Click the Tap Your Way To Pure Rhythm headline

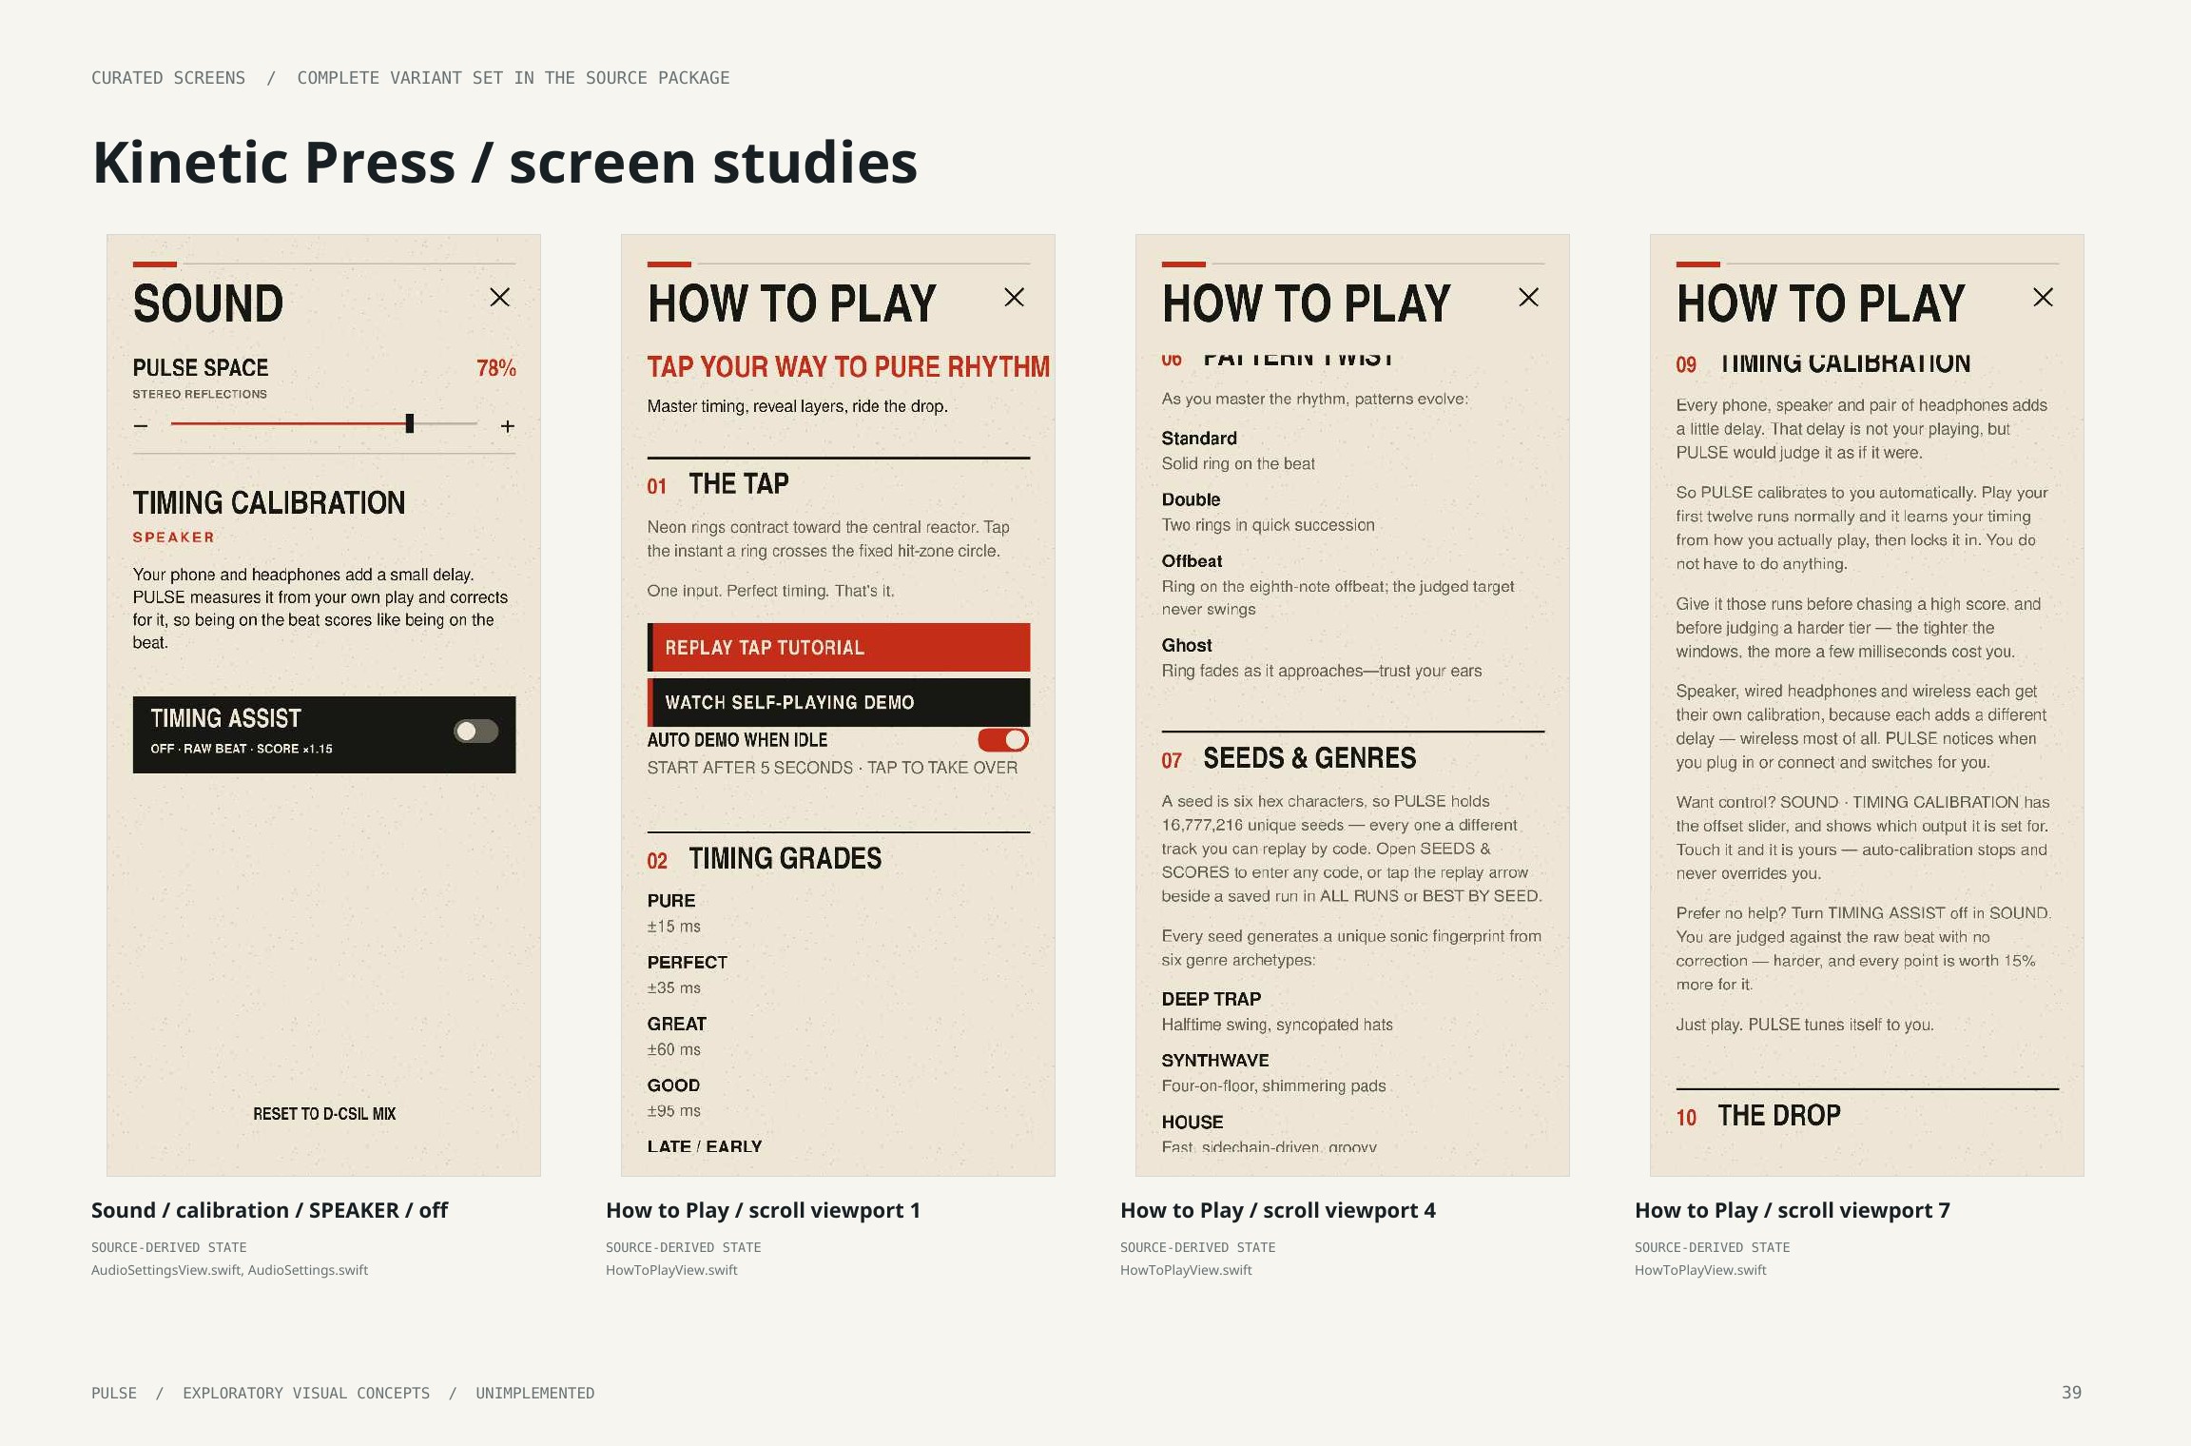tap(848, 367)
